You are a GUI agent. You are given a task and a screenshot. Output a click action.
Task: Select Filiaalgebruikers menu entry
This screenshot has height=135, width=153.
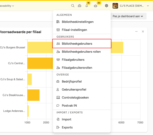click(82, 60)
